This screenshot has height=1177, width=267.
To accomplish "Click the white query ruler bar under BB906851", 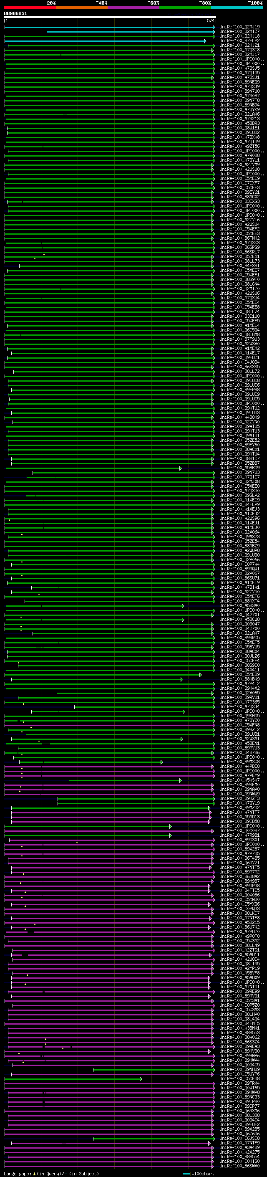I will [110, 18].
